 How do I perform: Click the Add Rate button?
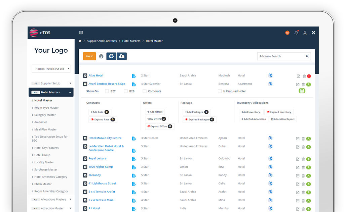pyautogui.click(x=100, y=112)
